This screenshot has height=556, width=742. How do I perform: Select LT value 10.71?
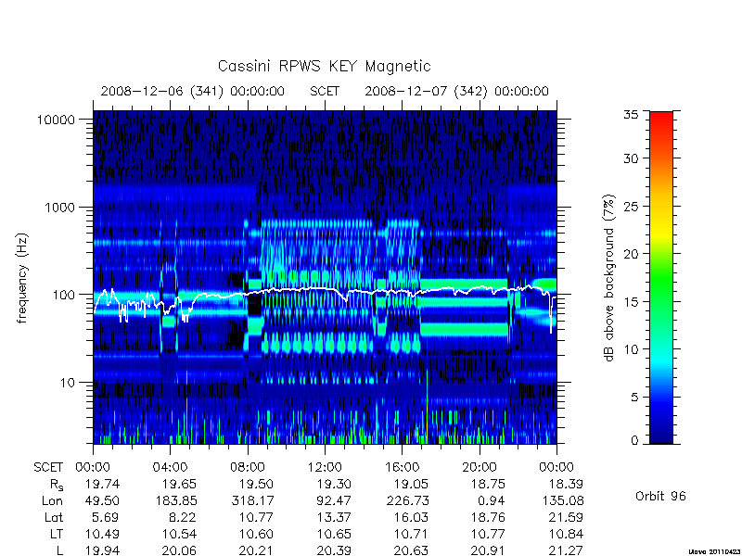click(x=411, y=535)
